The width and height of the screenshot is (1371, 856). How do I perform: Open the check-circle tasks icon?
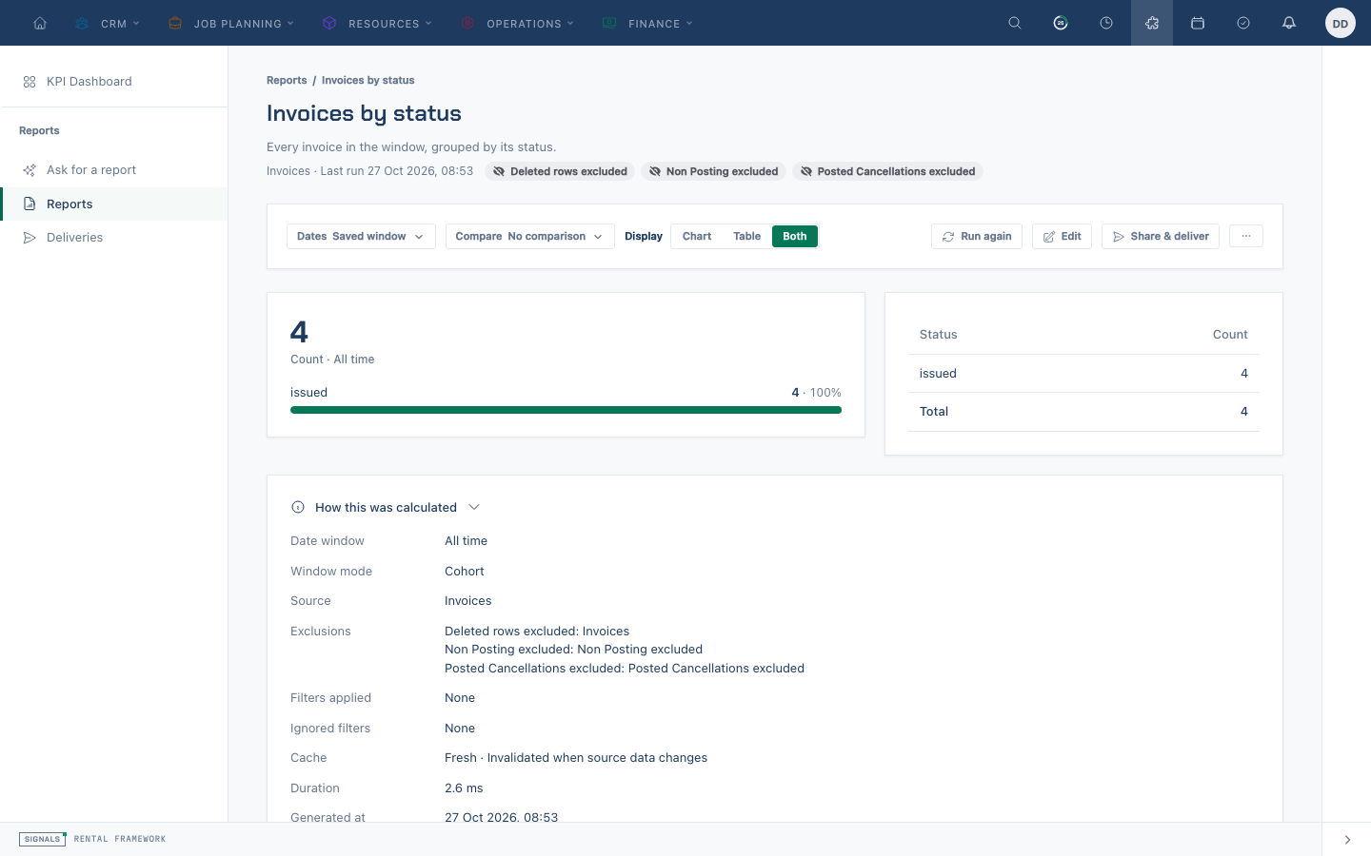(x=1243, y=23)
